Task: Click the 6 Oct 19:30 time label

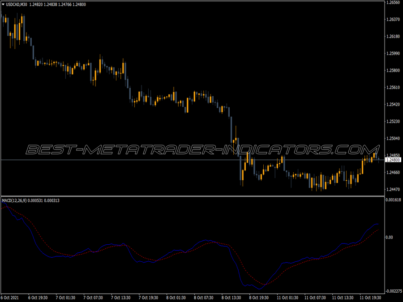Action: 38,298
